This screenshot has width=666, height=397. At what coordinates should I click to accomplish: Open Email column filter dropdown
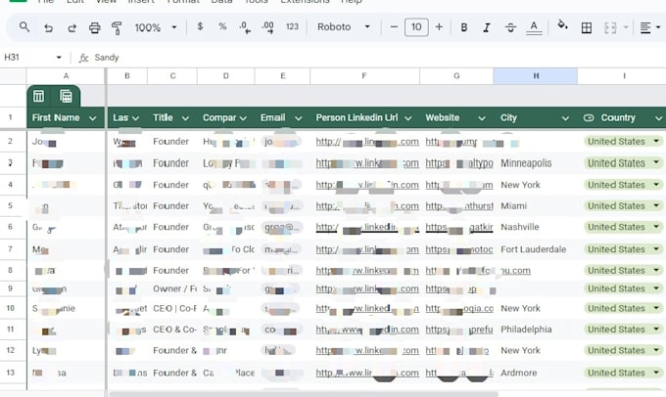(x=298, y=118)
